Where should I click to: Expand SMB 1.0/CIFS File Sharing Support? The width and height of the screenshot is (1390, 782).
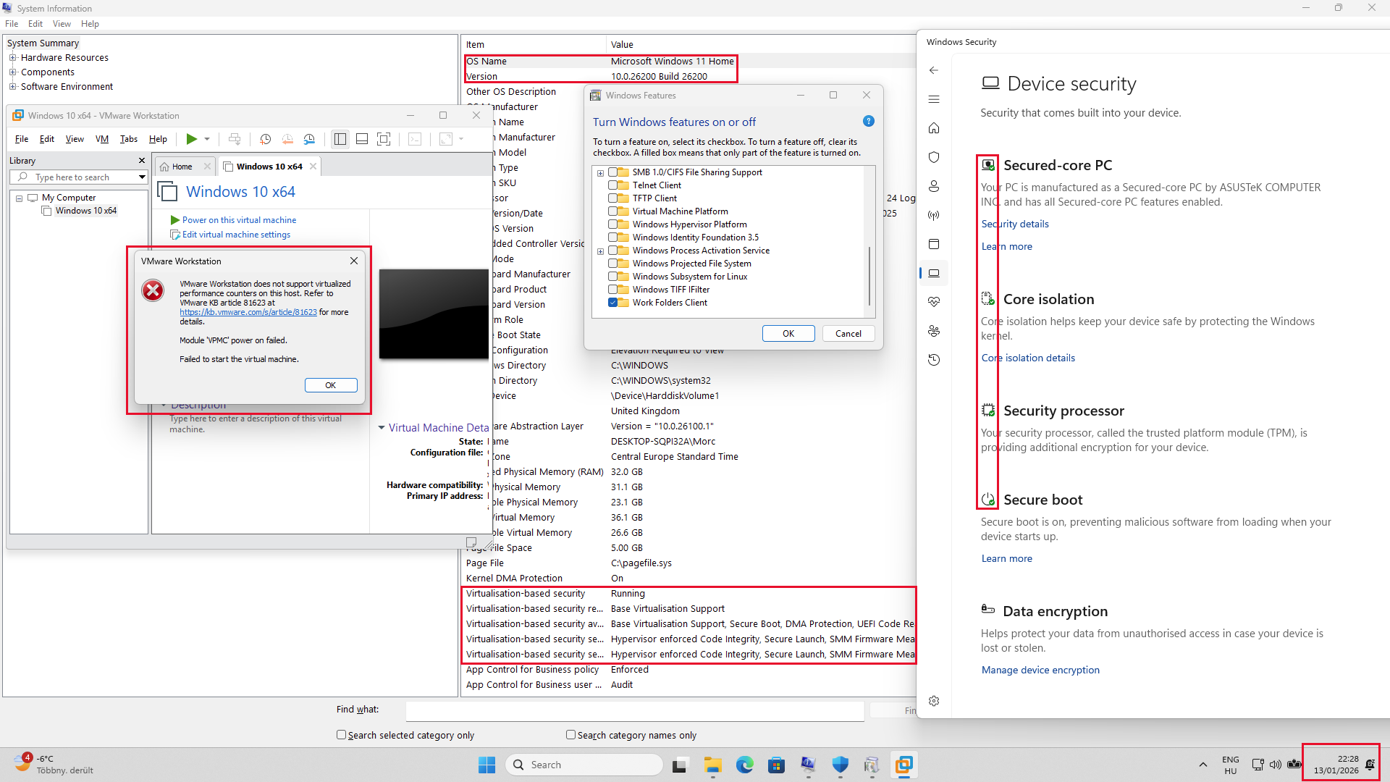(600, 173)
